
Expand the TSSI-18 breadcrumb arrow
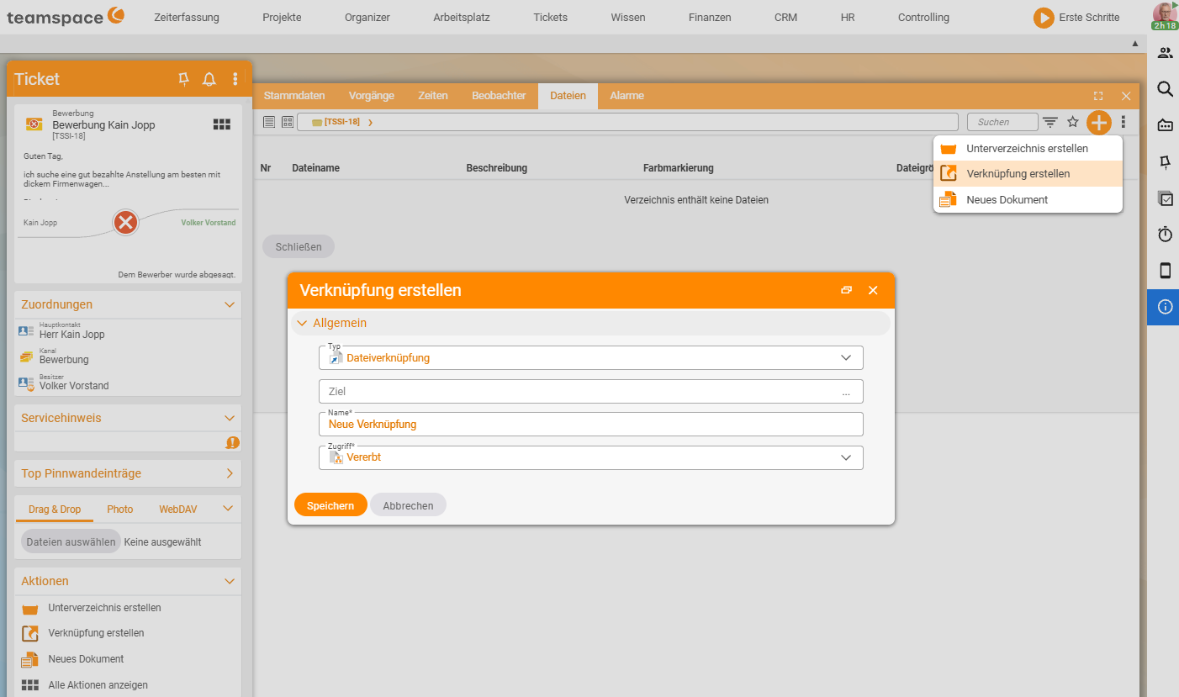click(x=370, y=123)
